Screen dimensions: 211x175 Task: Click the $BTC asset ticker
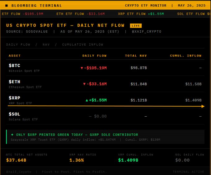point(14,65)
